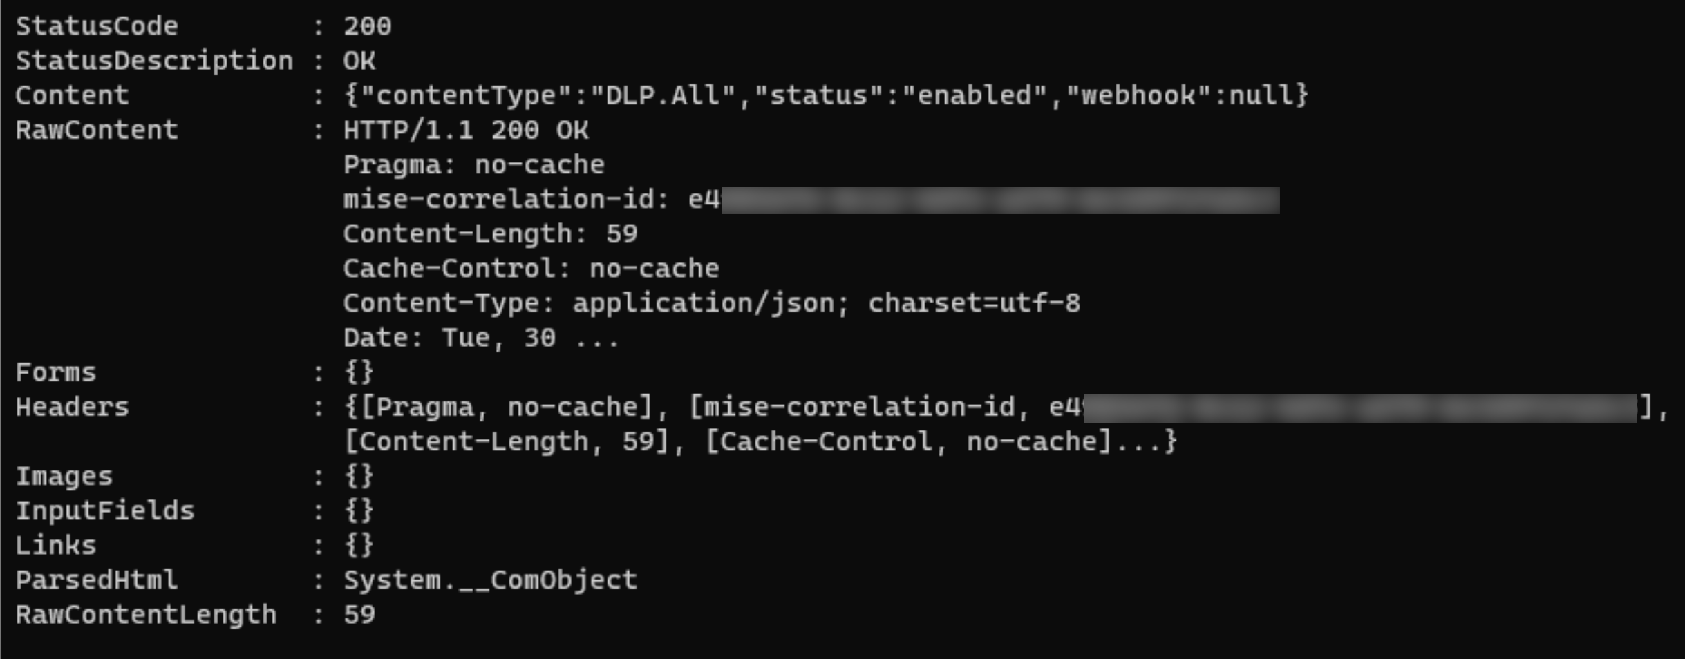Viewport: 1685px width, 659px height.
Task: Click the RawContentLength property label
Action: [146, 614]
